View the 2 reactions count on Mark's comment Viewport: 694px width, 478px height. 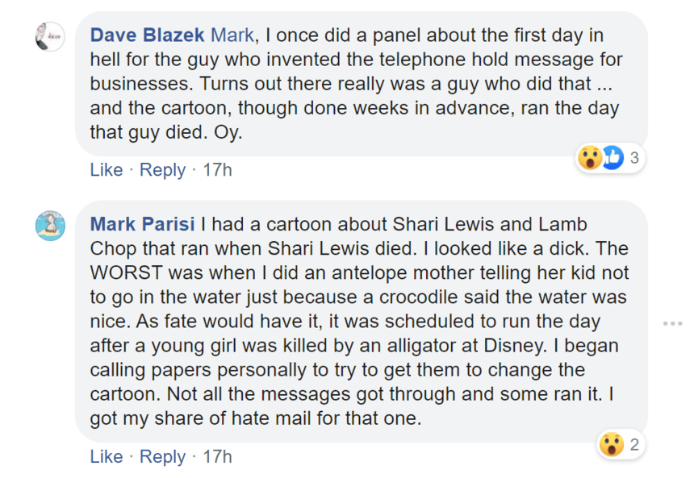pos(634,444)
